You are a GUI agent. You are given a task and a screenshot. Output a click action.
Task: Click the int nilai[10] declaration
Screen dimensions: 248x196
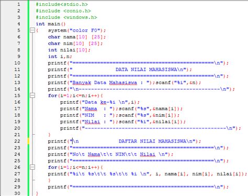69,50
